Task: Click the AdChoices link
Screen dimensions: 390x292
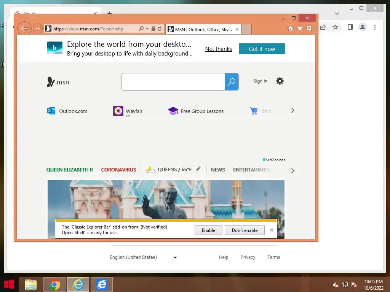Action: [x=274, y=160]
